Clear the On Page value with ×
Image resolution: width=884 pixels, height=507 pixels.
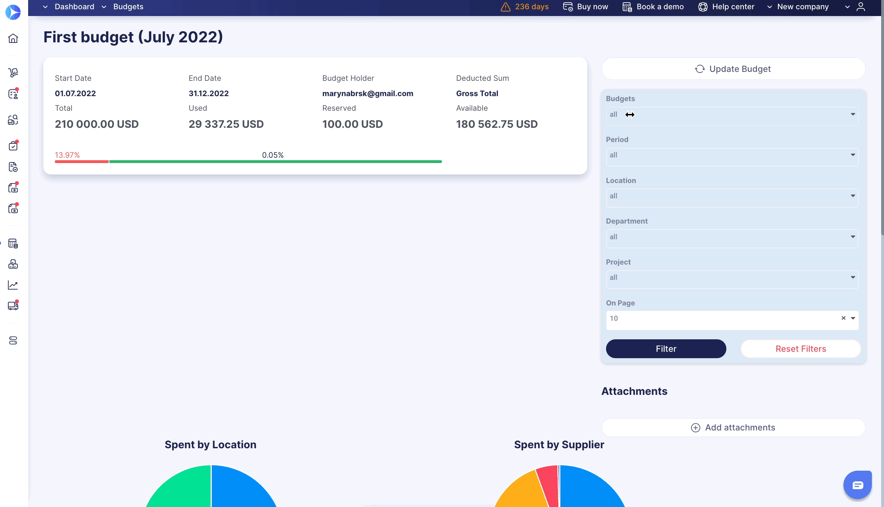pos(843,318)
